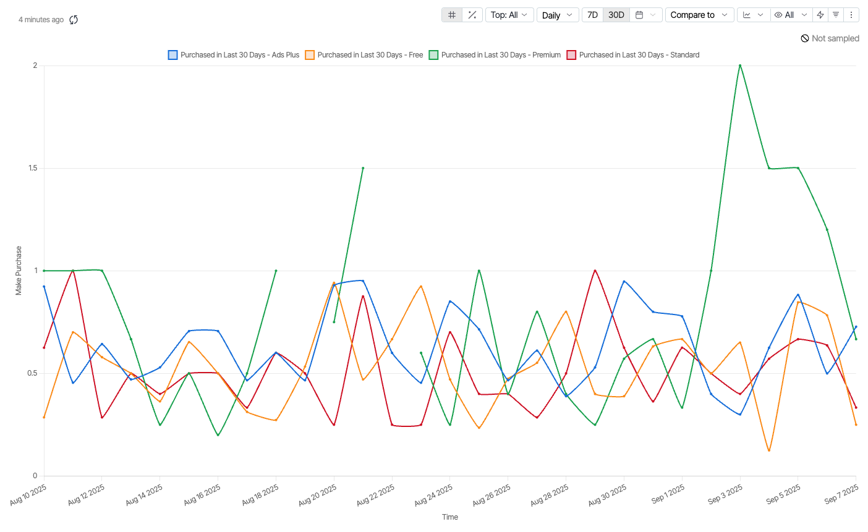Open the Daily interval dropdown
This screenshot has height=532, width=868.
pos(557,15)
